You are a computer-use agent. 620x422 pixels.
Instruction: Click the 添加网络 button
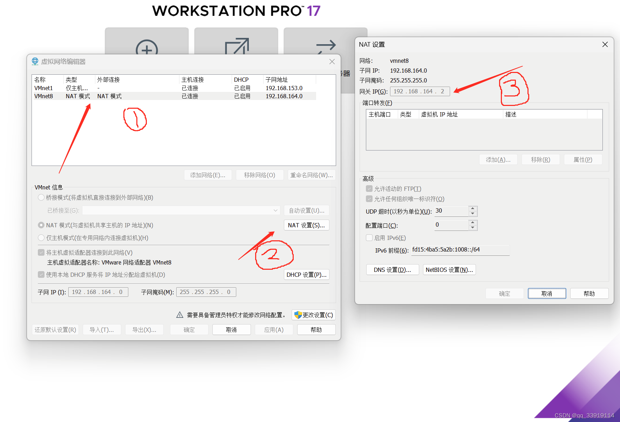click(208, 175)
